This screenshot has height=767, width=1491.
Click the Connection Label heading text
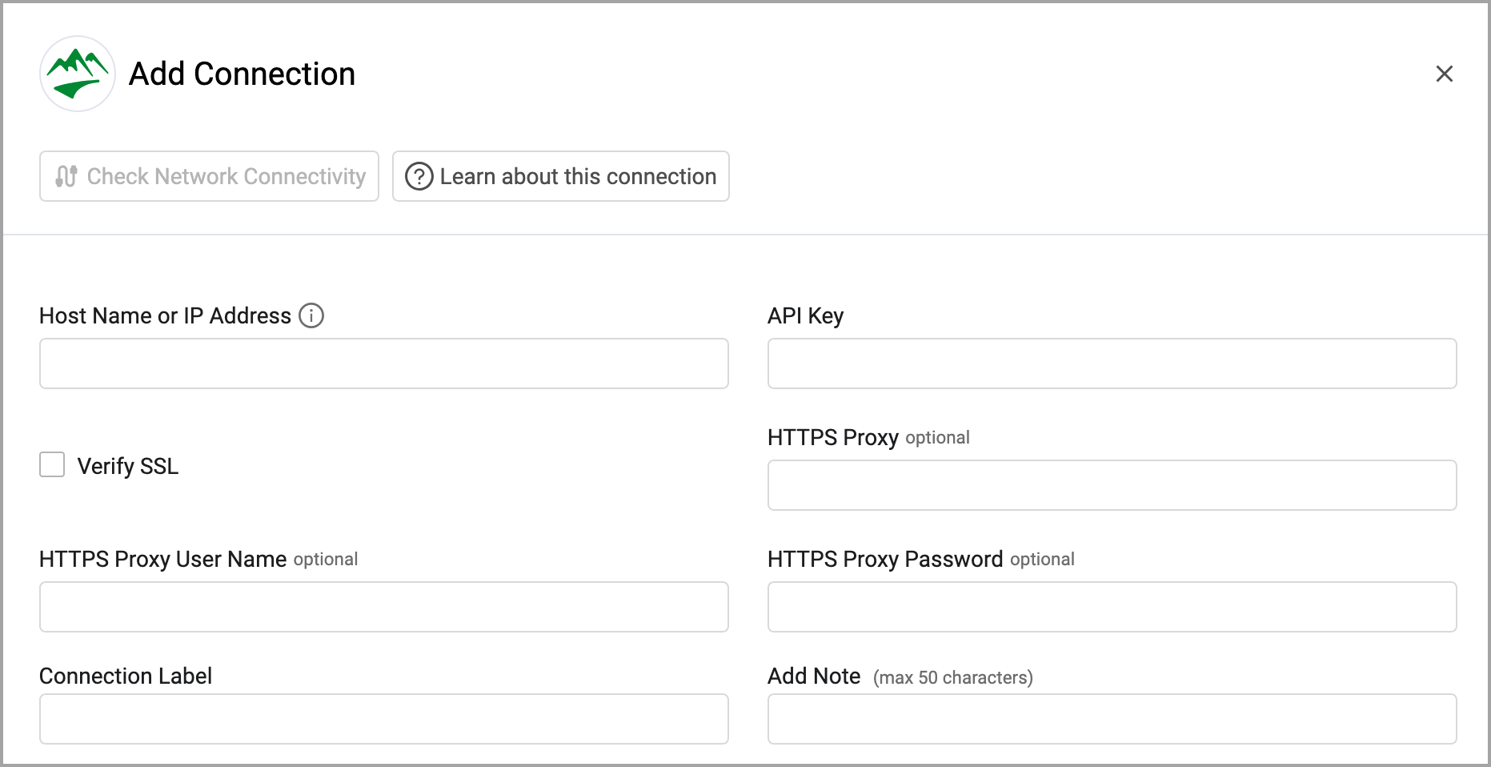[126, 676]
